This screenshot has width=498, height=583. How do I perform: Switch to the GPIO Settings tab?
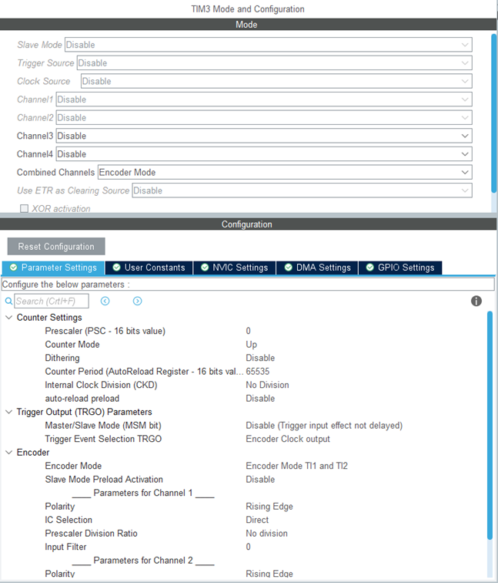pos(400,268)
